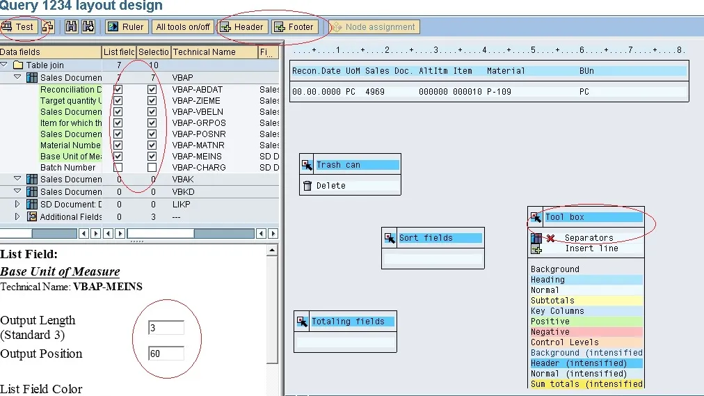Click the Header button
The image size is (704, 396).
click(243, 27)
